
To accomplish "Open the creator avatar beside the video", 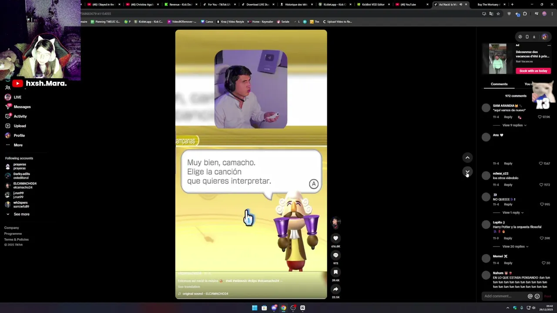I will coord(336,222).
